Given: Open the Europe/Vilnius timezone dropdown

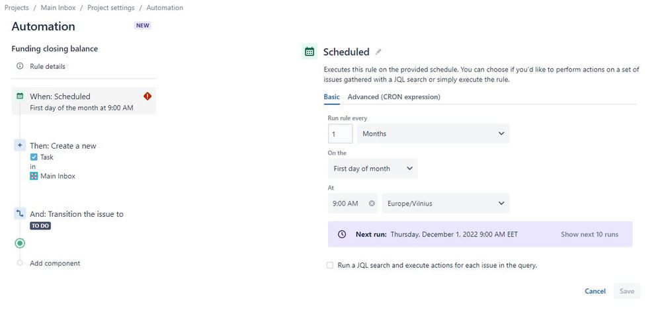Looking at the screenshot, I should pyautogui.click(x=445, y=204).
